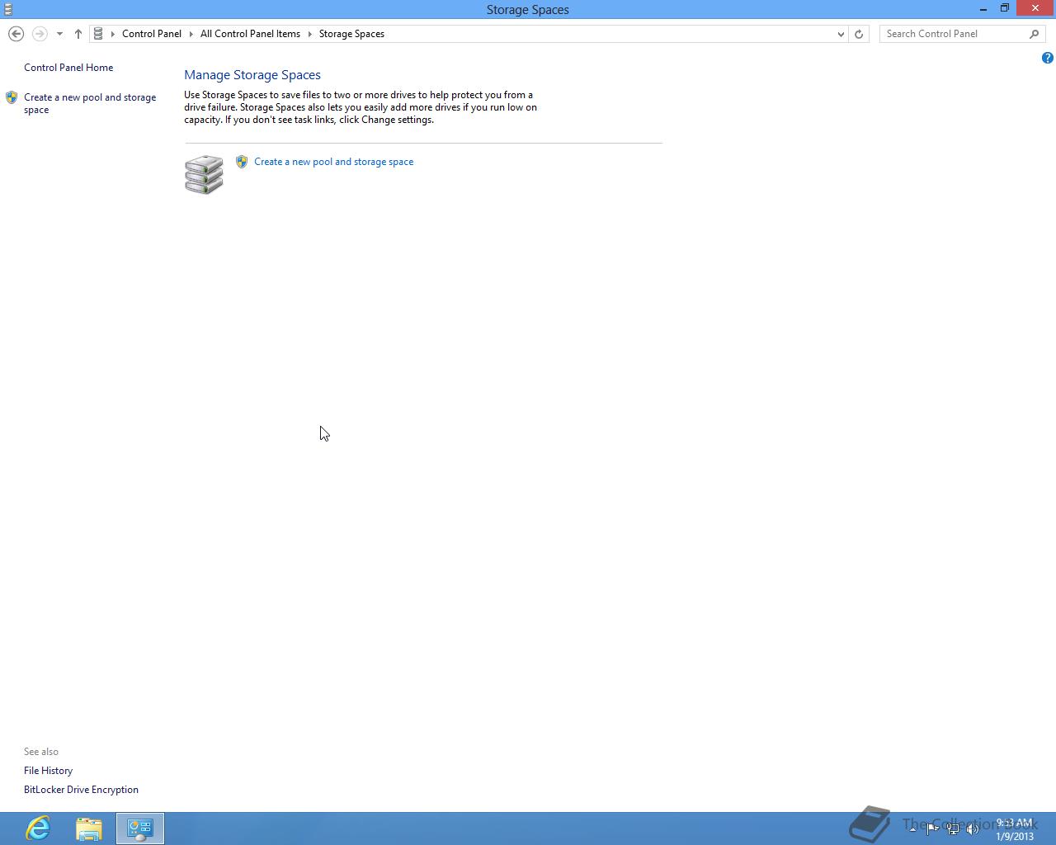The image size is (1056, 845).
Task: Go up one level with Up arrow
Action: [78, 34]
